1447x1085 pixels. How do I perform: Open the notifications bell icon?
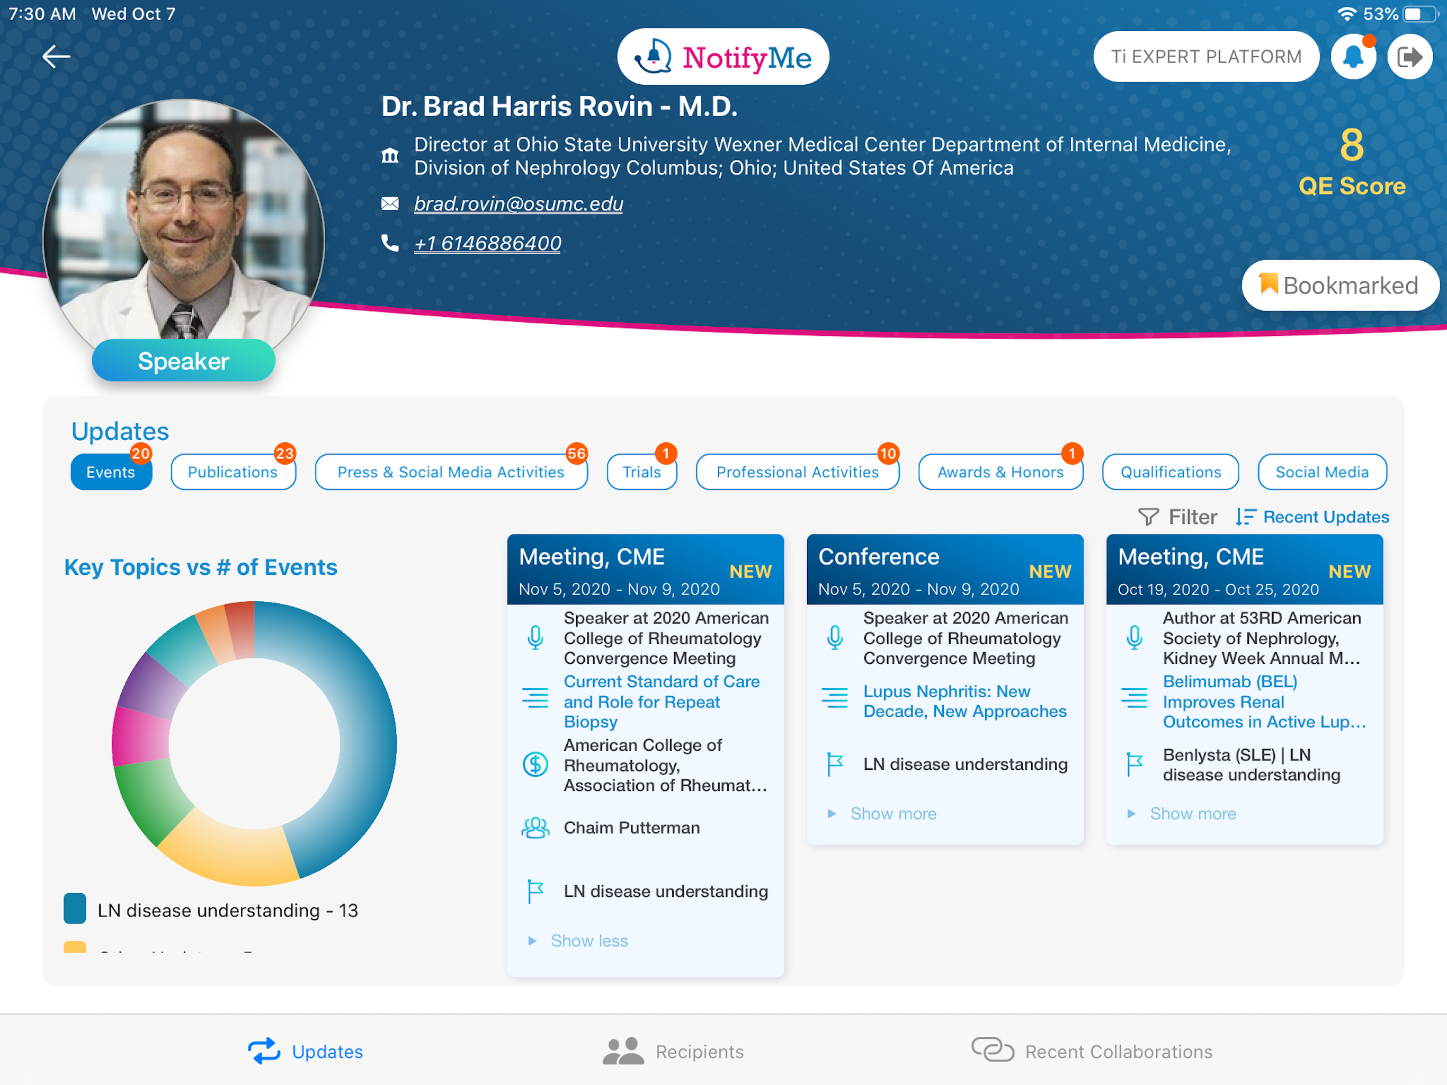(1353, 57)
